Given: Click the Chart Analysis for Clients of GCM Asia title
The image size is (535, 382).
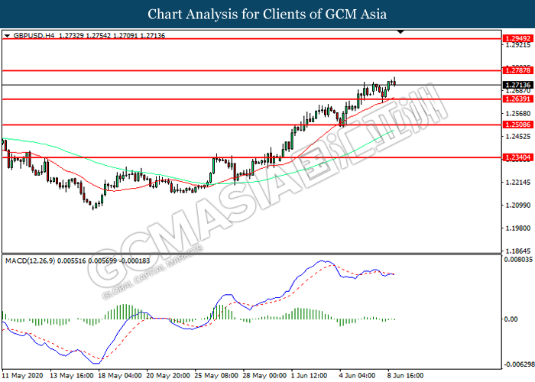Looking at the screenshot, I should pos(267,15).
